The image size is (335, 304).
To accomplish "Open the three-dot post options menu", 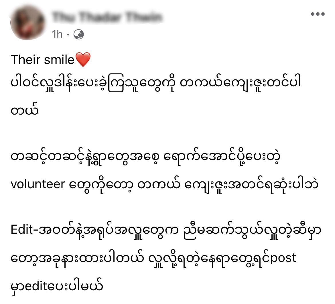I will [x=318, y=14].
